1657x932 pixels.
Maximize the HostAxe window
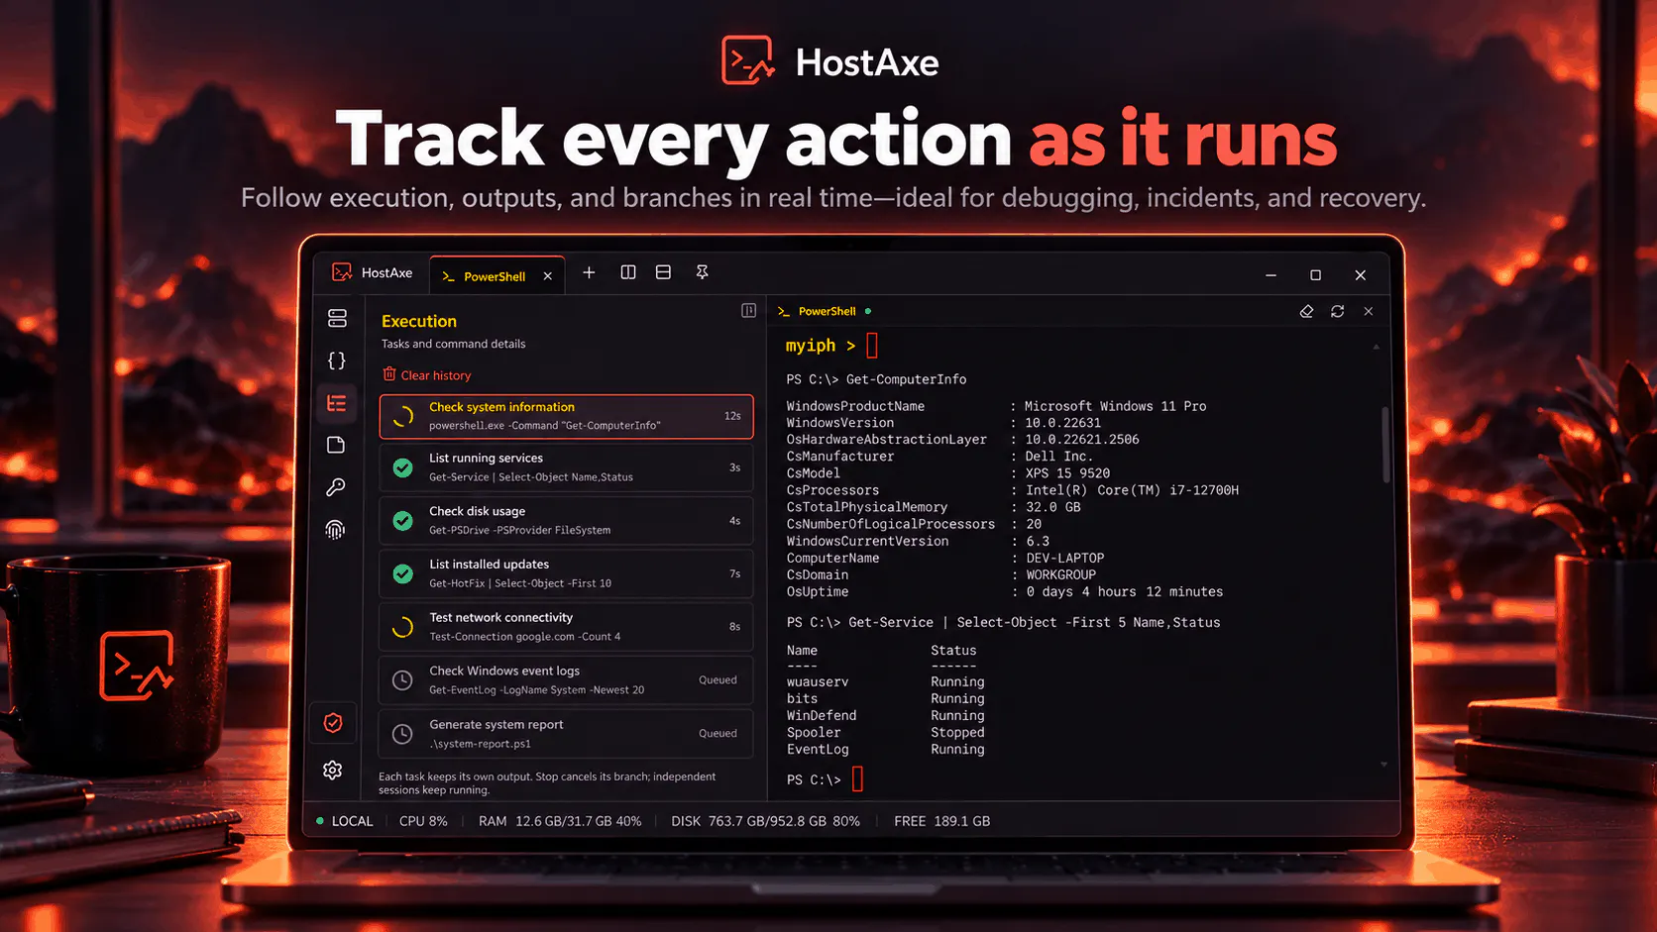(1315, 275)
